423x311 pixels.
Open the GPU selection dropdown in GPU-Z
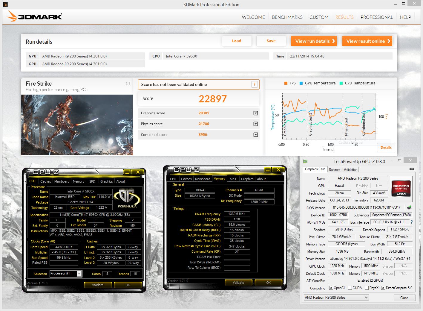point(336,298)
